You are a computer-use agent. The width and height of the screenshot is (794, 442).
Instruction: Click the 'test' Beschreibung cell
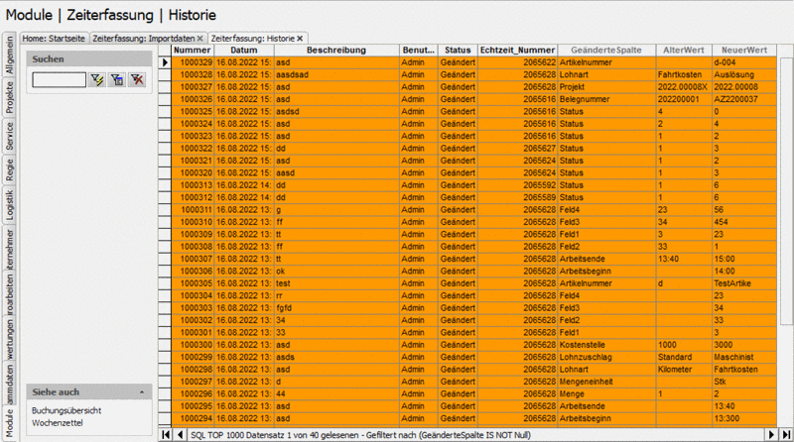pyautogui.click(x=336, y=283)
